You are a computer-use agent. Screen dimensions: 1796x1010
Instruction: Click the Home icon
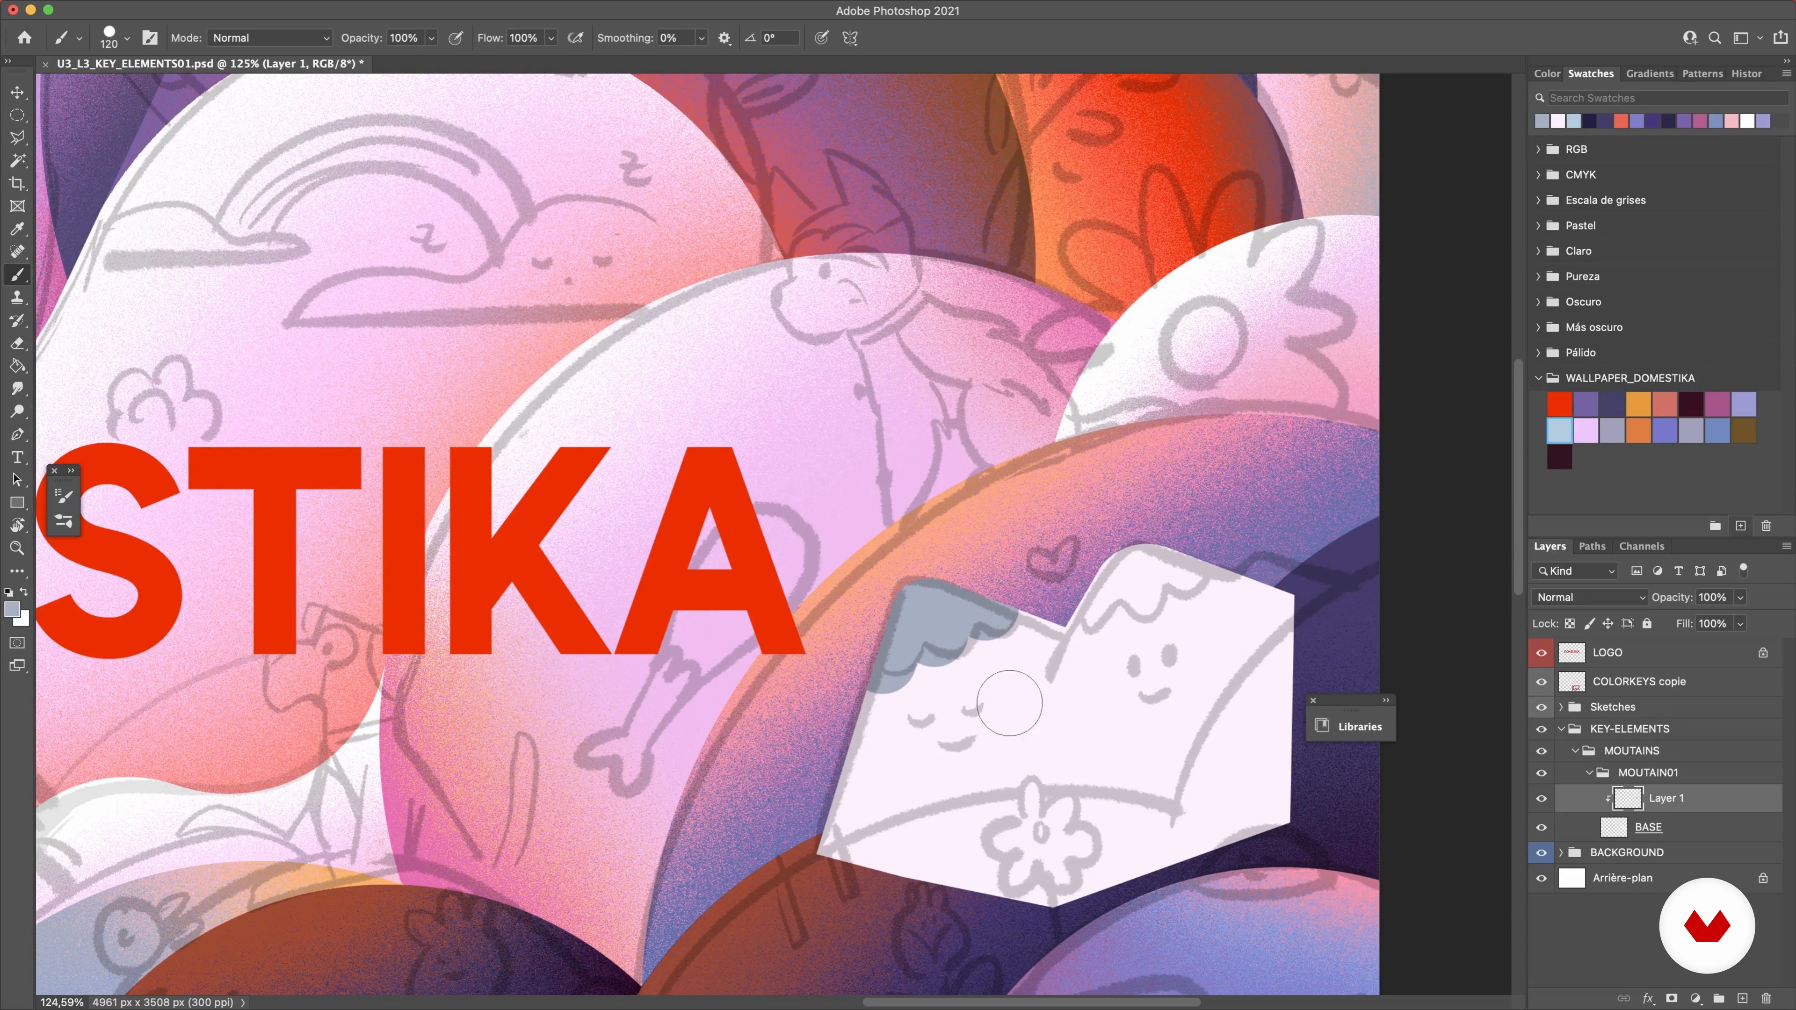(24, 37)
